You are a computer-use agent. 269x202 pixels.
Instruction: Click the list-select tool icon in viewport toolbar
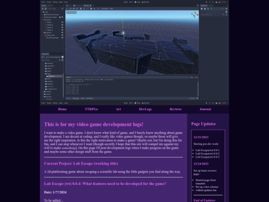(x=81, y=8)
